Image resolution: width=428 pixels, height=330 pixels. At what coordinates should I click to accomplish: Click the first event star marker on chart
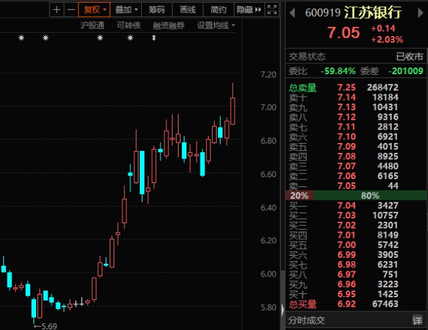click(x=21, y=37)
